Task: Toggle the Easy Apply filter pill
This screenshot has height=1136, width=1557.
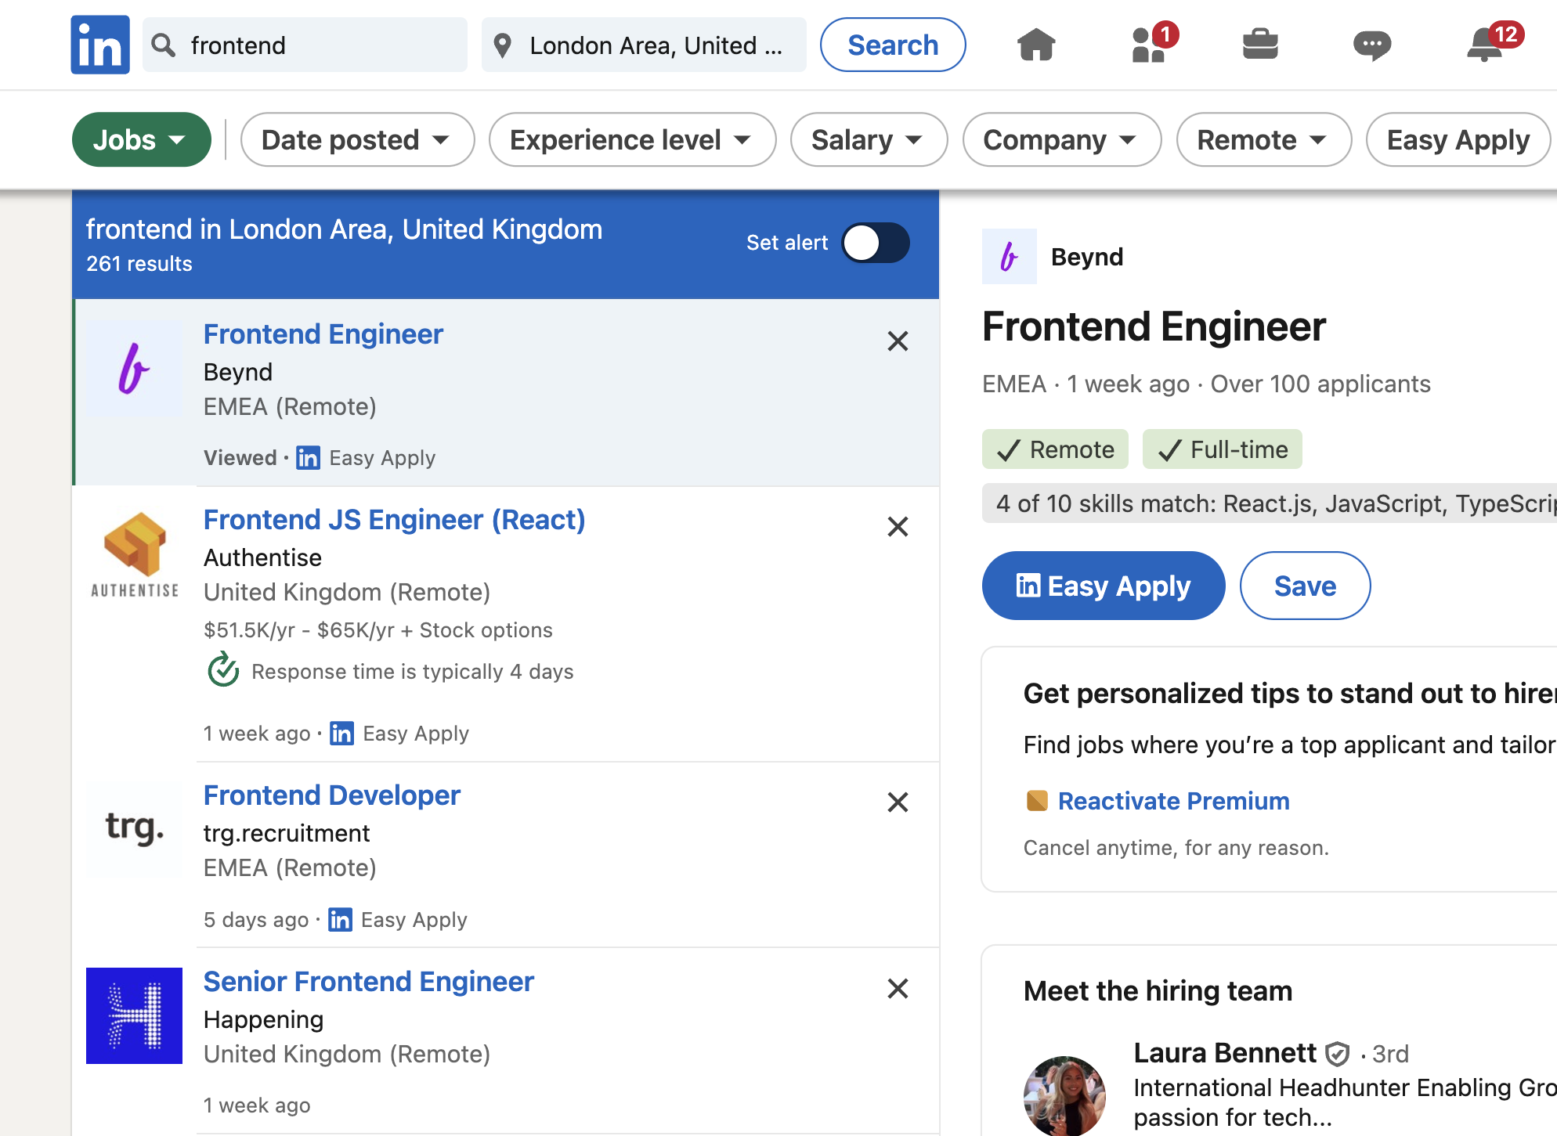Action: tap(1458, 139)
